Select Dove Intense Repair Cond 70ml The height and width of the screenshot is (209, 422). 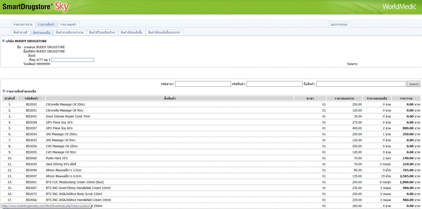[x=211, y=116]
